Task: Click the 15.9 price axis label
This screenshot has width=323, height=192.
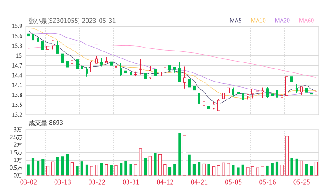Action: pos(17,26)
